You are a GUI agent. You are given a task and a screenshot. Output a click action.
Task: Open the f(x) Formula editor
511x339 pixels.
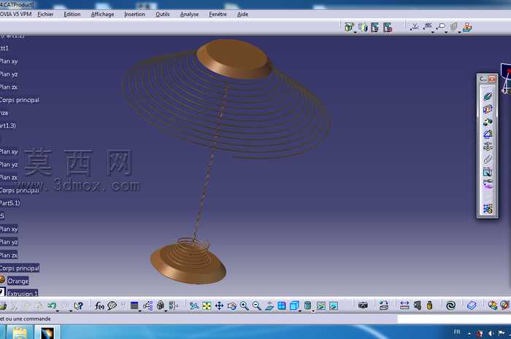[99, 305]
